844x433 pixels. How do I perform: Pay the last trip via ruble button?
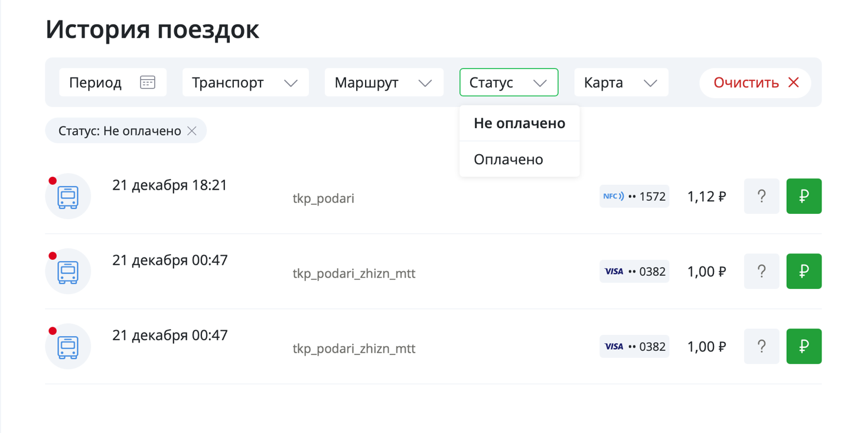(803, 346)
